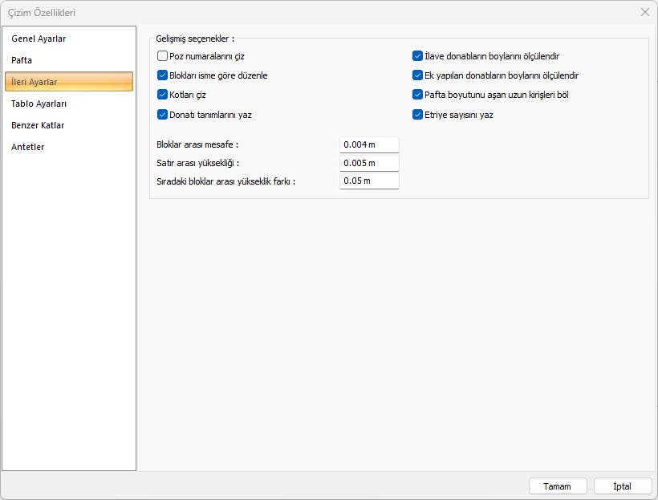The height and width of the screenshot is (500, 658).
Task: Toggle 'Ek yapılan donatıların boylarını ölçülendir'
Action: coord(418,75)
